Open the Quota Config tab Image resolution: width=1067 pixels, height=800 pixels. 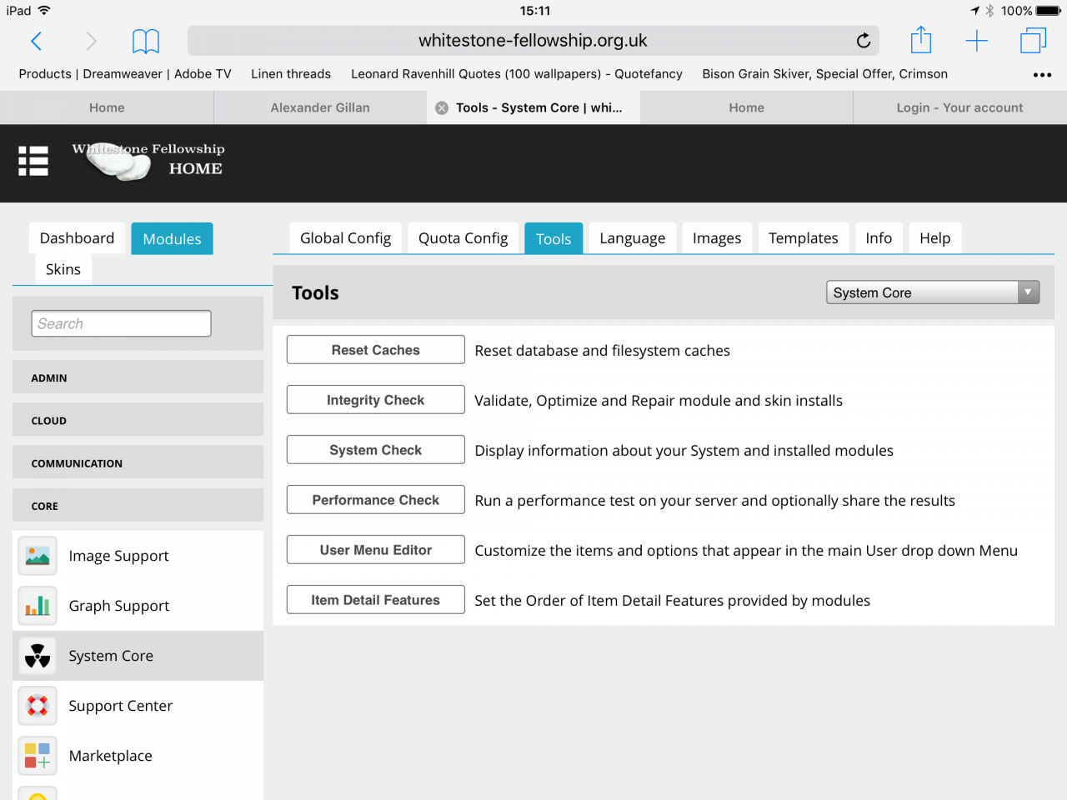[463, 238]
